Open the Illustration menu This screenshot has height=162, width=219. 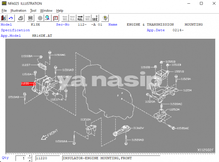click(x=18, y=11)
